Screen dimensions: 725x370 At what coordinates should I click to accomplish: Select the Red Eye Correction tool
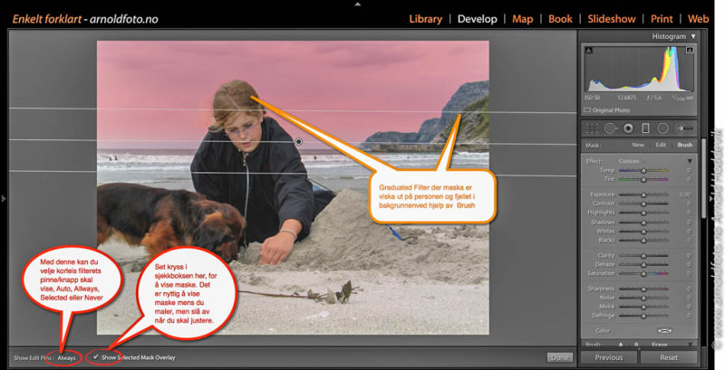pyautogui.click(x=628, y=128)
